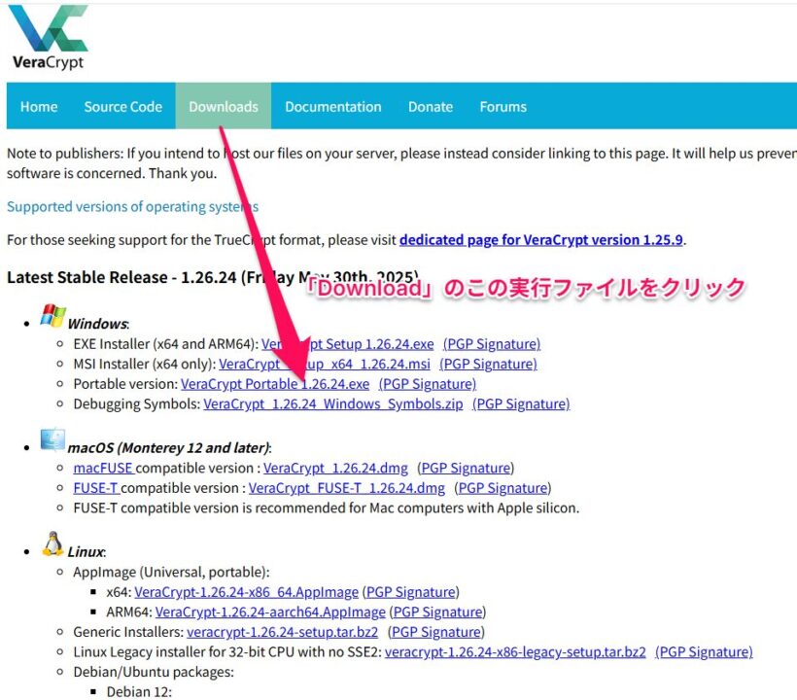
Task: Open PGP Signature for Generic Installers
Action: pos(436,632)
